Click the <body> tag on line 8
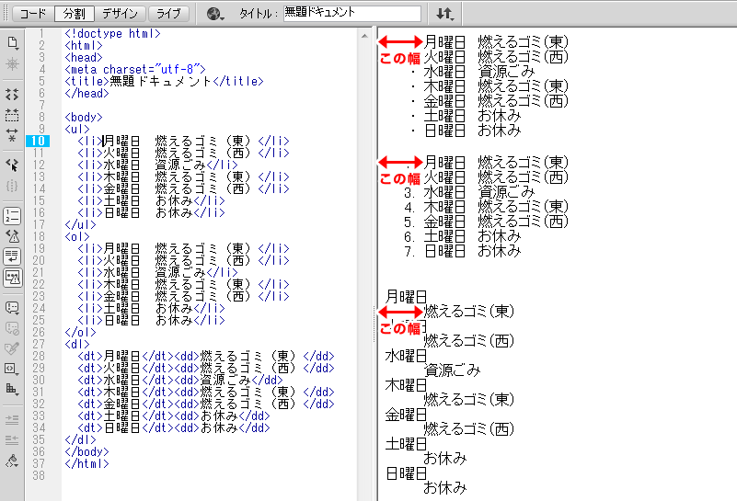 coord(84,118)
